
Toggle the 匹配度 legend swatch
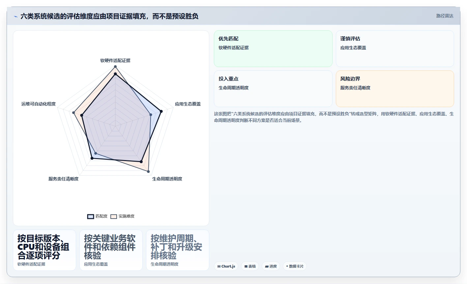pos(91,216)
